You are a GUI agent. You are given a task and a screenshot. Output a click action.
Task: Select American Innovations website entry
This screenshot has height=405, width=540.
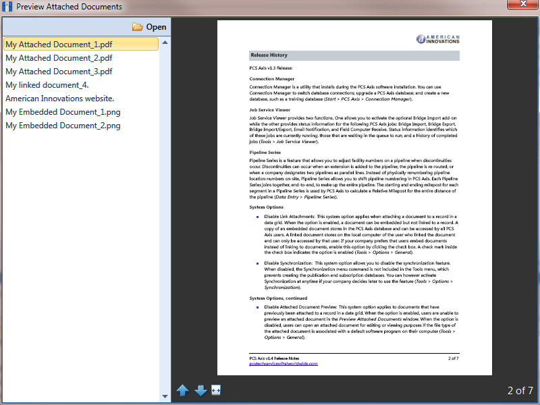click(x=60, y=99)
